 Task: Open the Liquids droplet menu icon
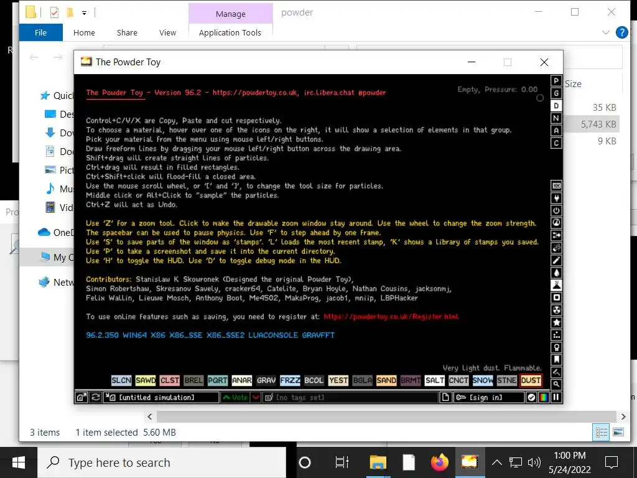pyautogui.click(x=556, y=273)
